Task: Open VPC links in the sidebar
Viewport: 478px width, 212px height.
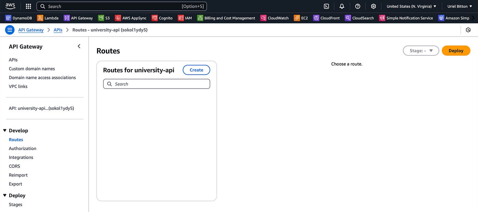Action: [18, 87]
